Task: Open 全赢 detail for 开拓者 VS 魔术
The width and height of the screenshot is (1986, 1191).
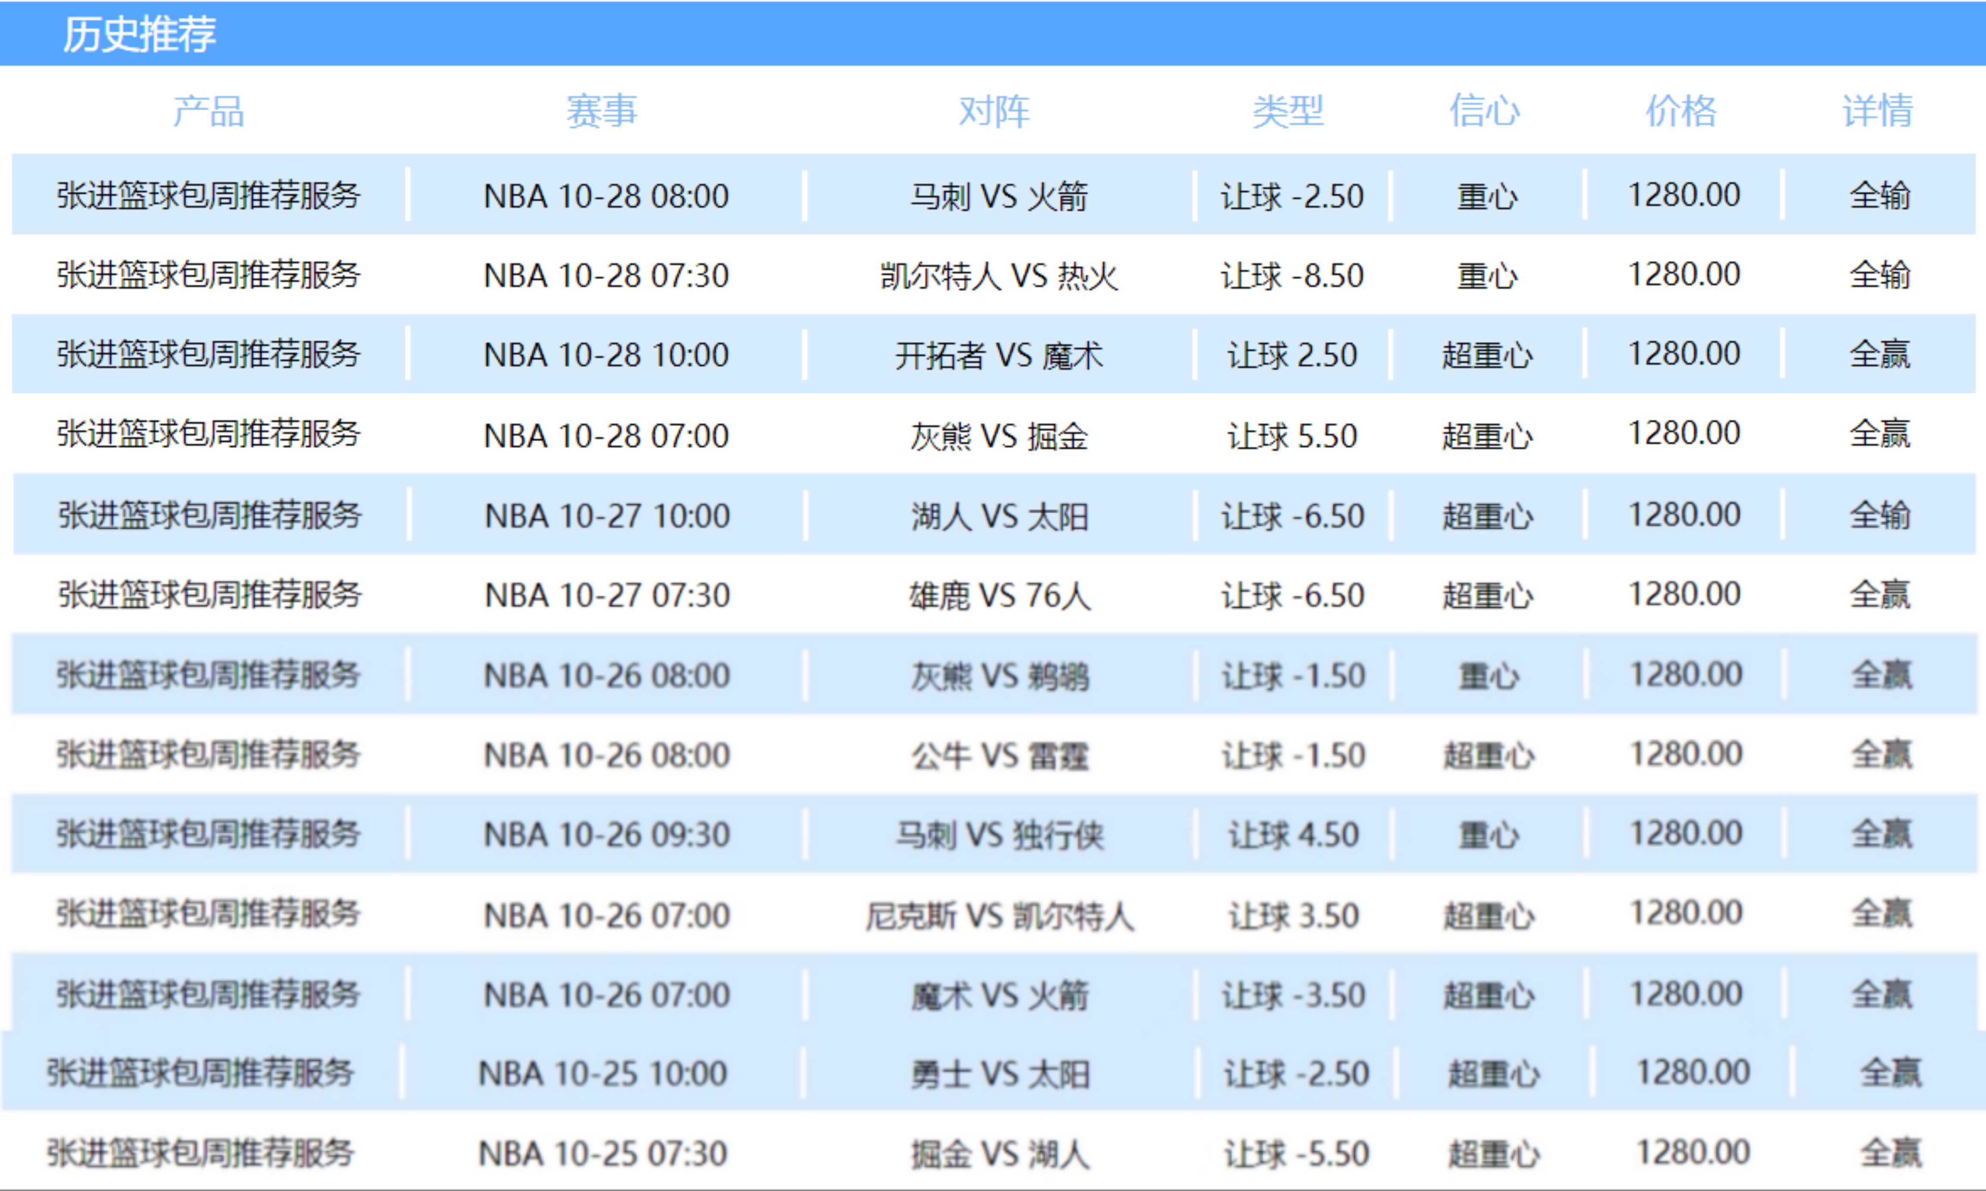Action: (x=1880, y=354)
